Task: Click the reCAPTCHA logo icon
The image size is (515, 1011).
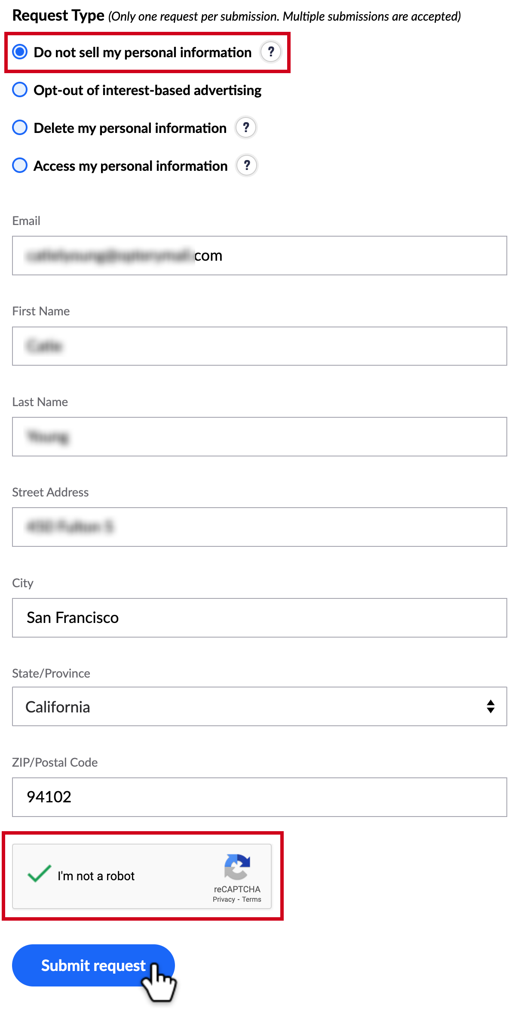Action: coord(237,866)
